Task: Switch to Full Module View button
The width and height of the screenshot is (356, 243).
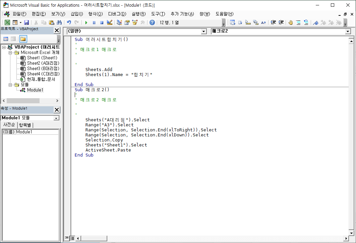Action: [72, 238]
